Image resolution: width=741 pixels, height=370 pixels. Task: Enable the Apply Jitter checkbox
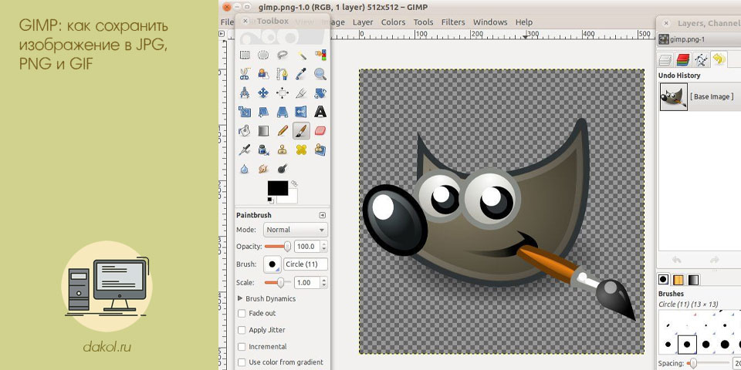(242, 330)
